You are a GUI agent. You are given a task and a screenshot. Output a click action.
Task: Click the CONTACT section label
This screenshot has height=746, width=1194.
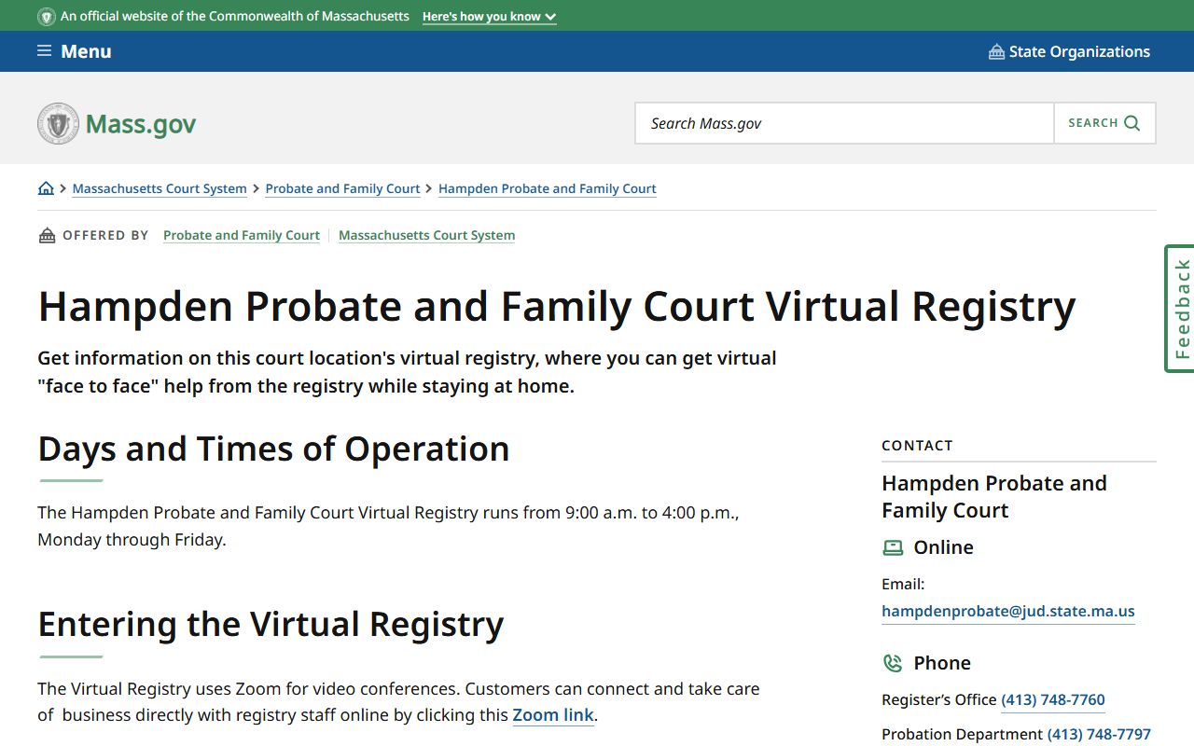point(917,446)
